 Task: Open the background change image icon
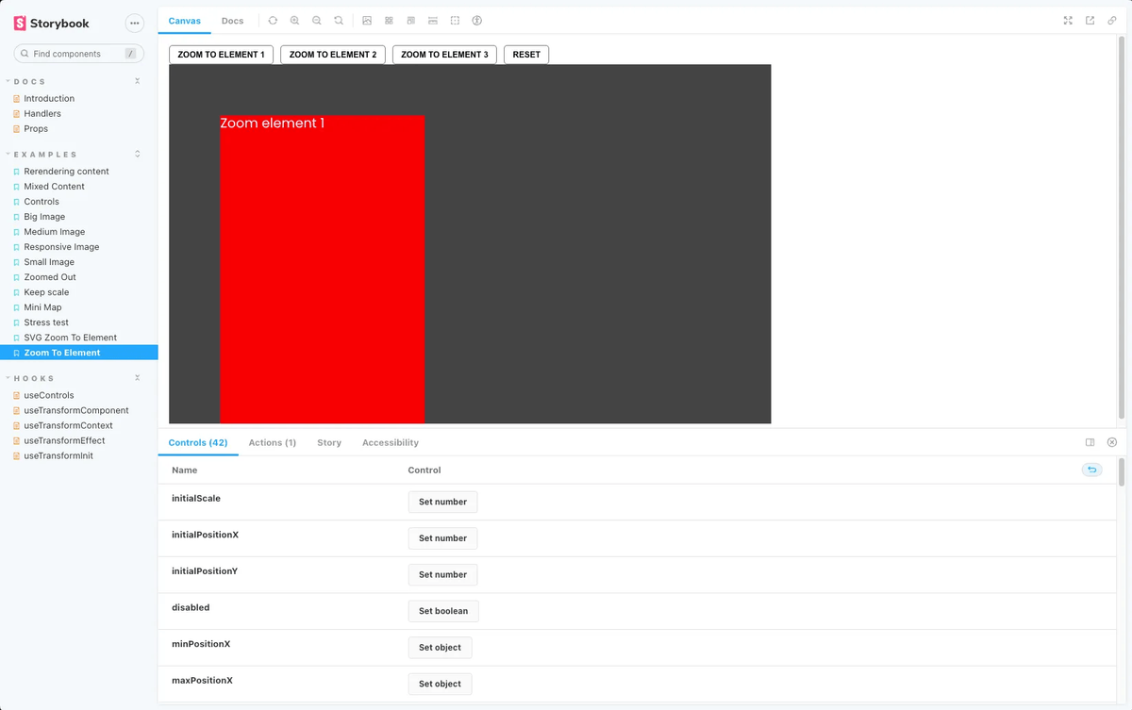click(367, 21)
